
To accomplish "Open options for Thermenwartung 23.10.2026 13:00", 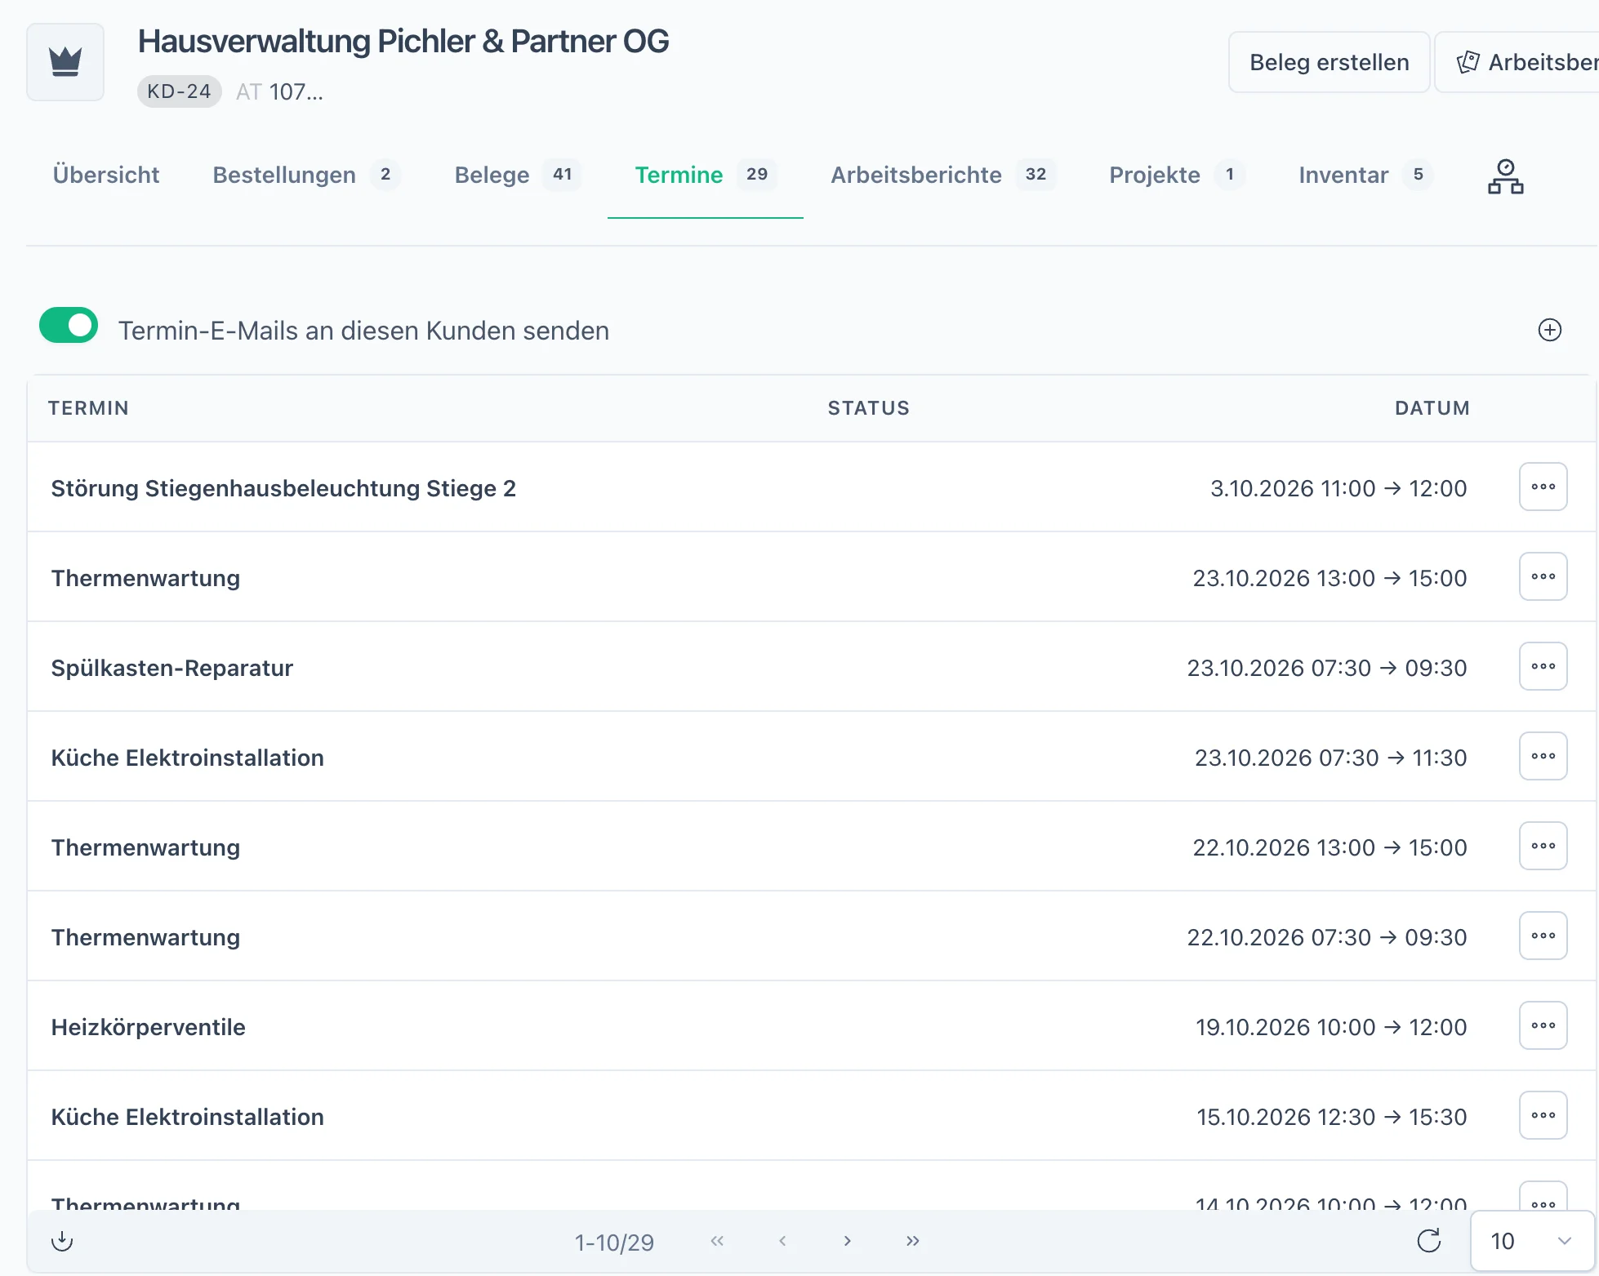I will coord(1543,576).
